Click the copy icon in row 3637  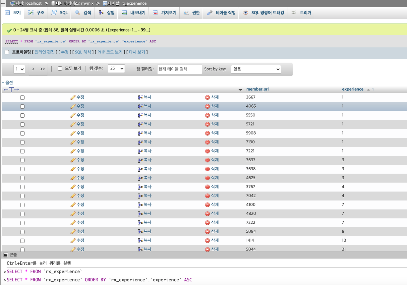tap(140, 160)
